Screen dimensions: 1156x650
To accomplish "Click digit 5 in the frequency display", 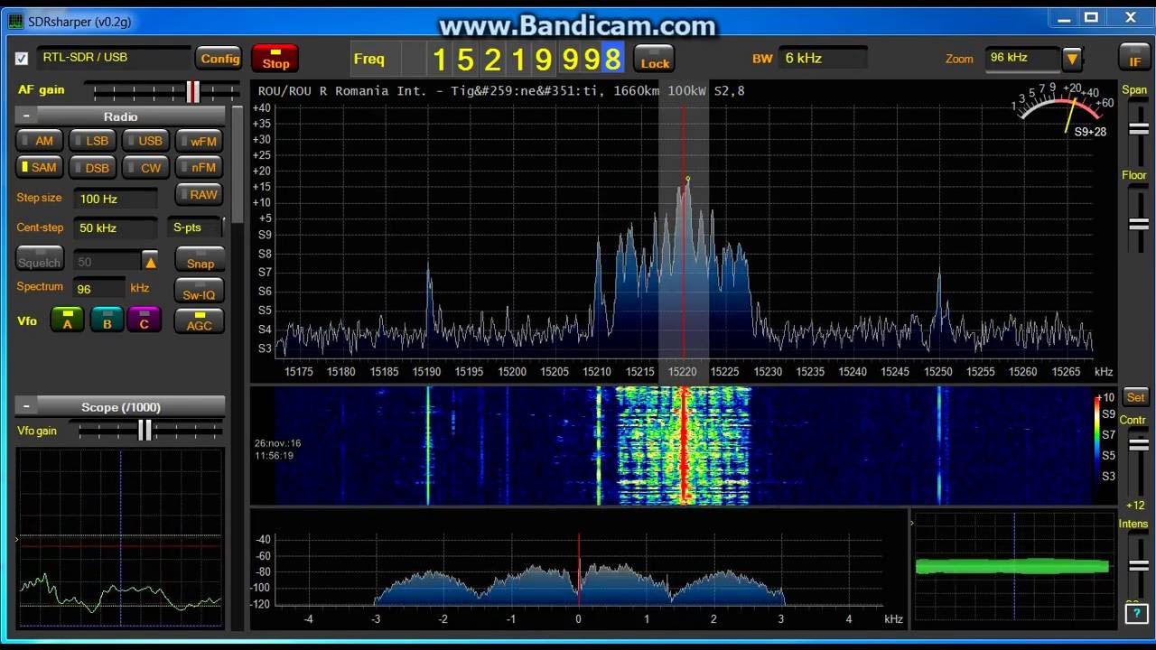I will coord(465,60).
